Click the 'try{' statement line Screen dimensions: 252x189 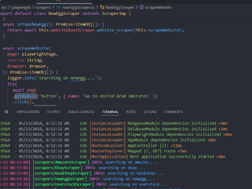(12, 84)
